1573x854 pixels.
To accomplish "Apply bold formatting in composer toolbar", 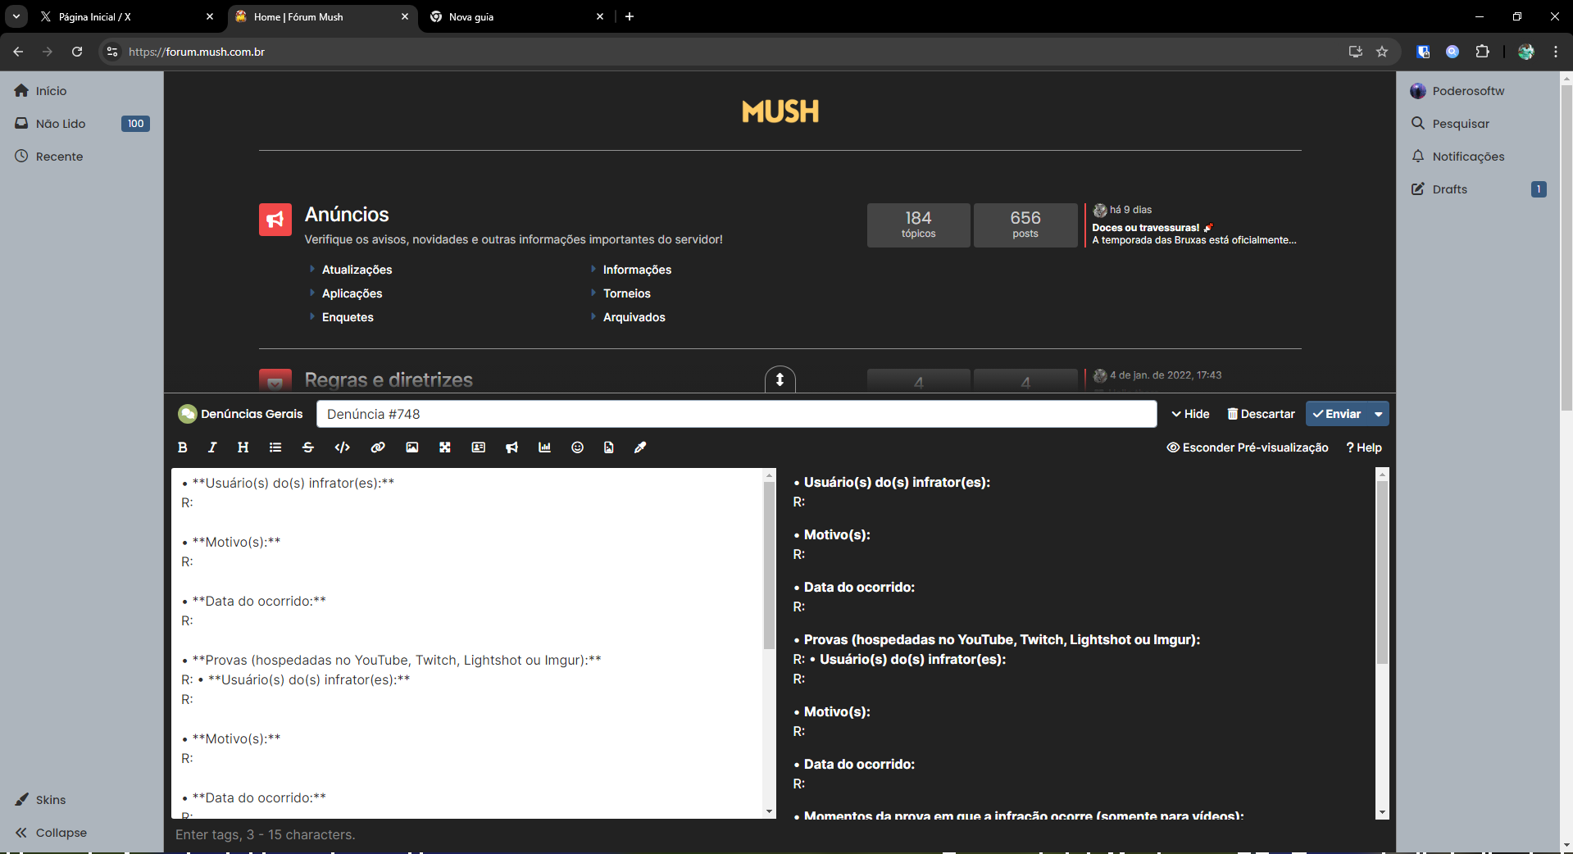I will point(183,447).
